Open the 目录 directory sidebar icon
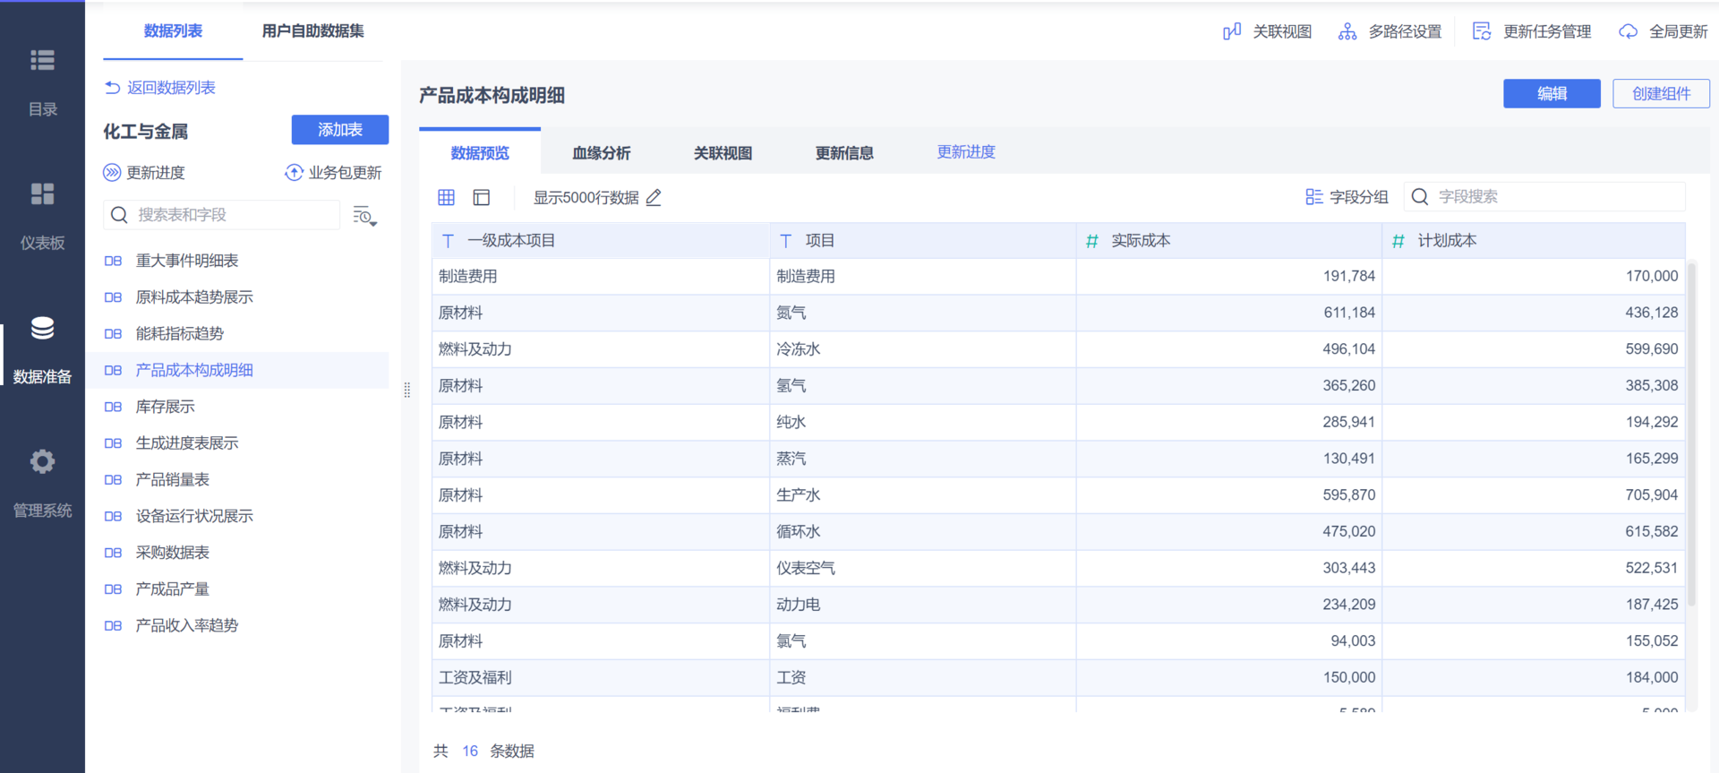 tap(42, 60)
